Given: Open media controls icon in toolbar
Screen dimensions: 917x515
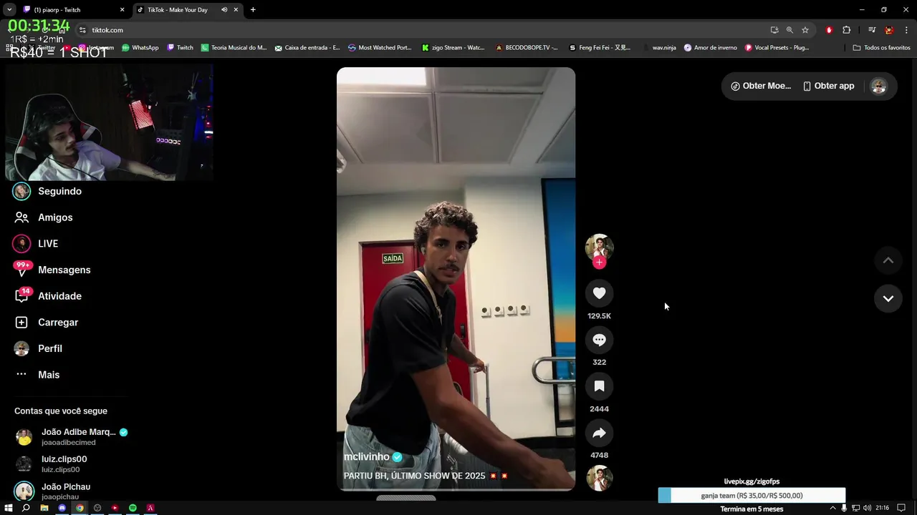Looking at the screenshot, I should pyautogui.click(x=872, y=30).
